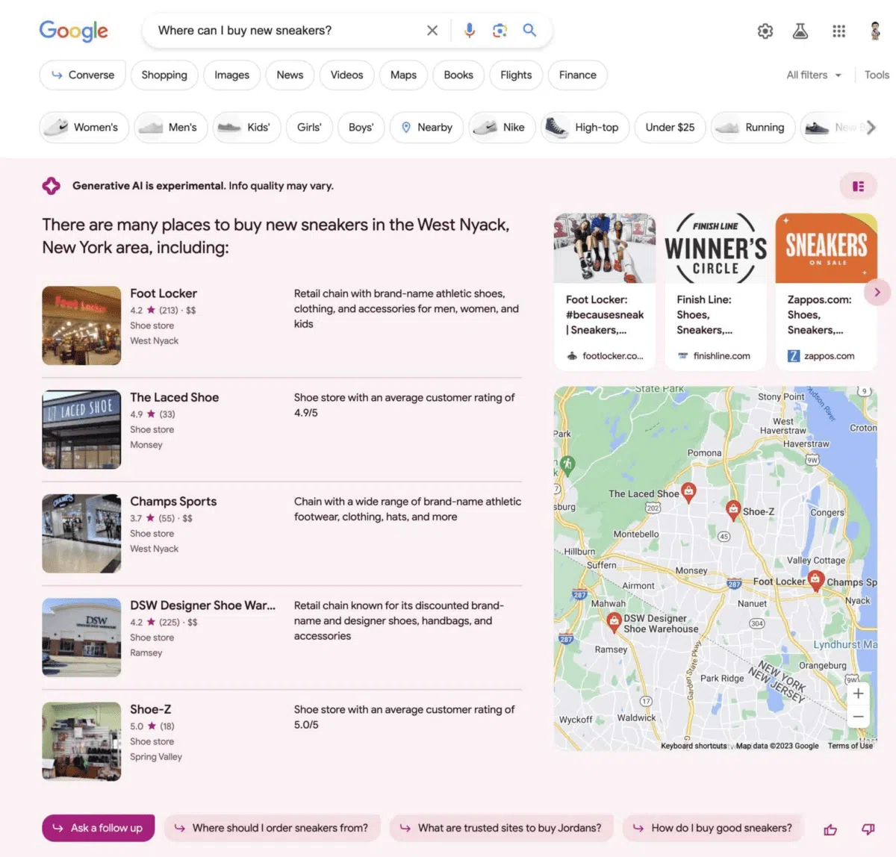896x857 pixels.
Task: Switch to the Maps tab
Action: (403, 75)
